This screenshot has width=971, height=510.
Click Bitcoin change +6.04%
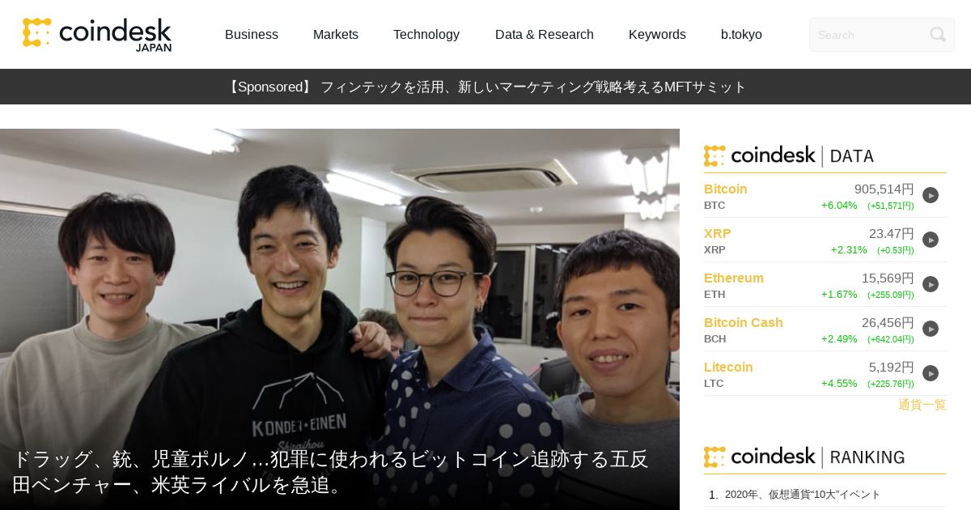[x=839, y=206]
